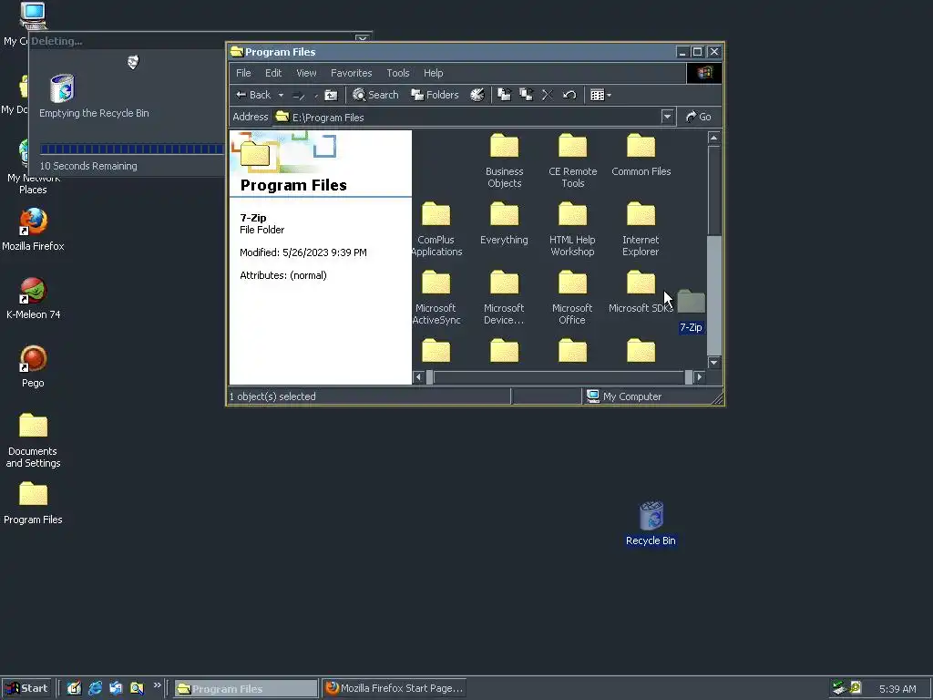933x700 pixels.
Task: Select Documents and Settings desktop folder
Action: 33,440
